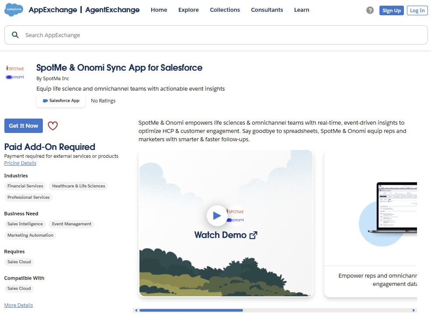
Task: Click the external link icon beside Watch Demo
Action: pyautogui.click(x=253, y=235)
